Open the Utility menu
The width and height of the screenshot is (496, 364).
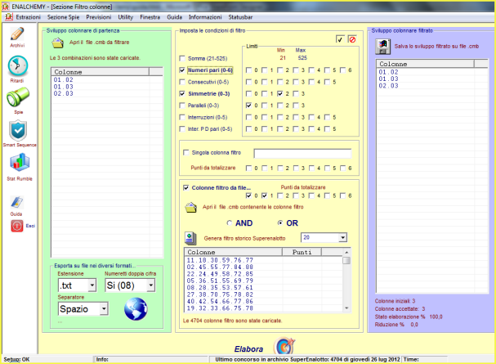126,17
